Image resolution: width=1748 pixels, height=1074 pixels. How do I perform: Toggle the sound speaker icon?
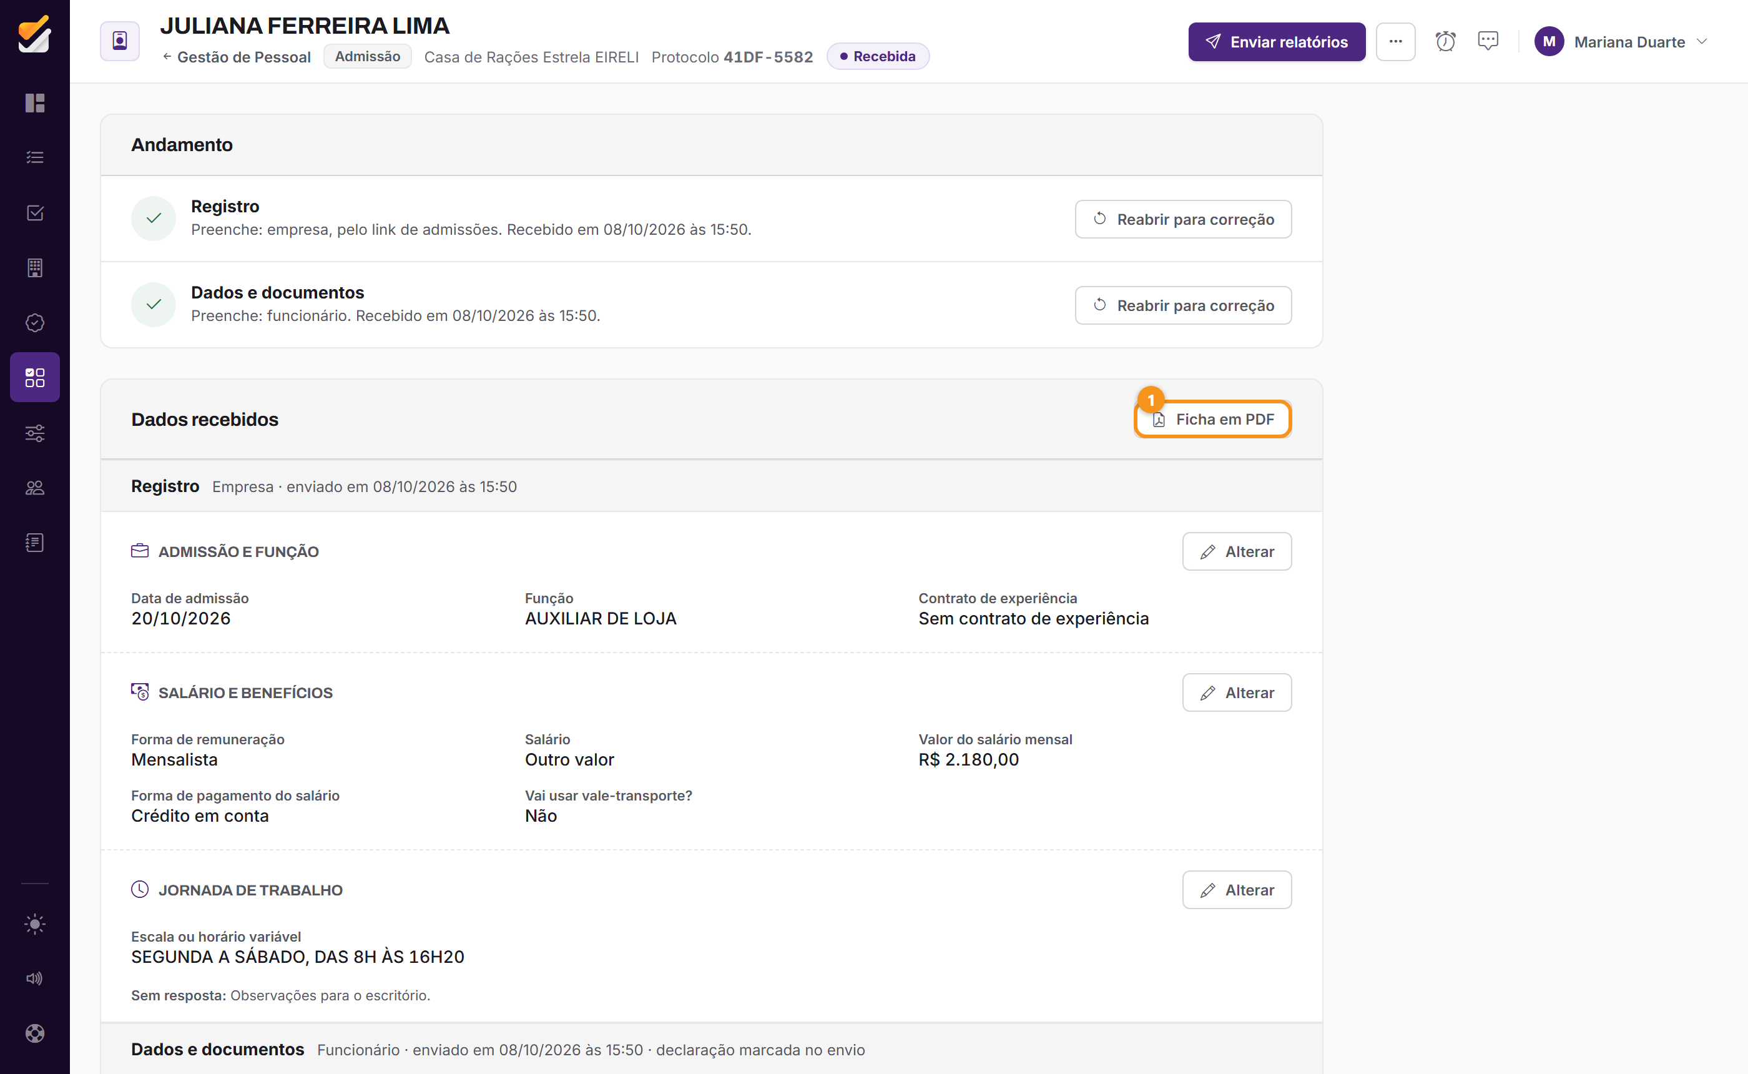pyautogui.click(x=35, y=979)
